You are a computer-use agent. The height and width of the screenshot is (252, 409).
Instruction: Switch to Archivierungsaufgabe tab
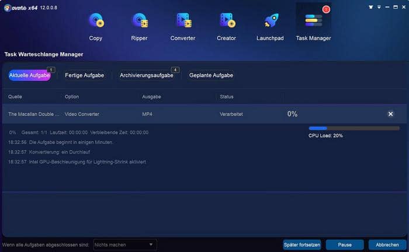[147, 75]
